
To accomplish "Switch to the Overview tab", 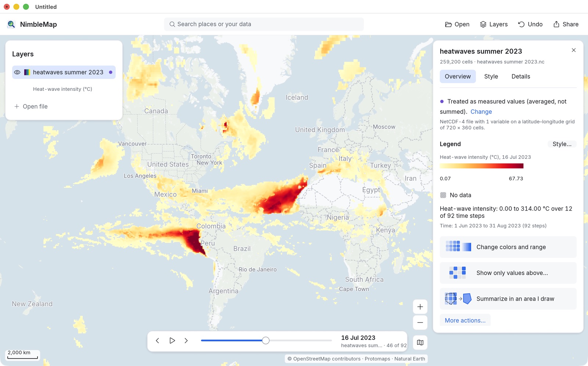I will pyautogui.click(x=458, y=76).
